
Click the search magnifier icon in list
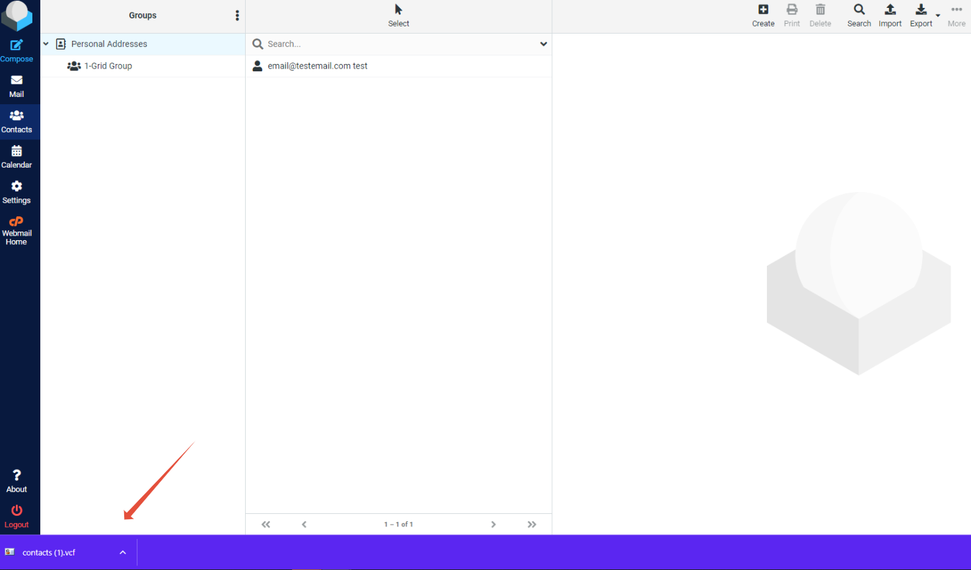click(258, 44)
